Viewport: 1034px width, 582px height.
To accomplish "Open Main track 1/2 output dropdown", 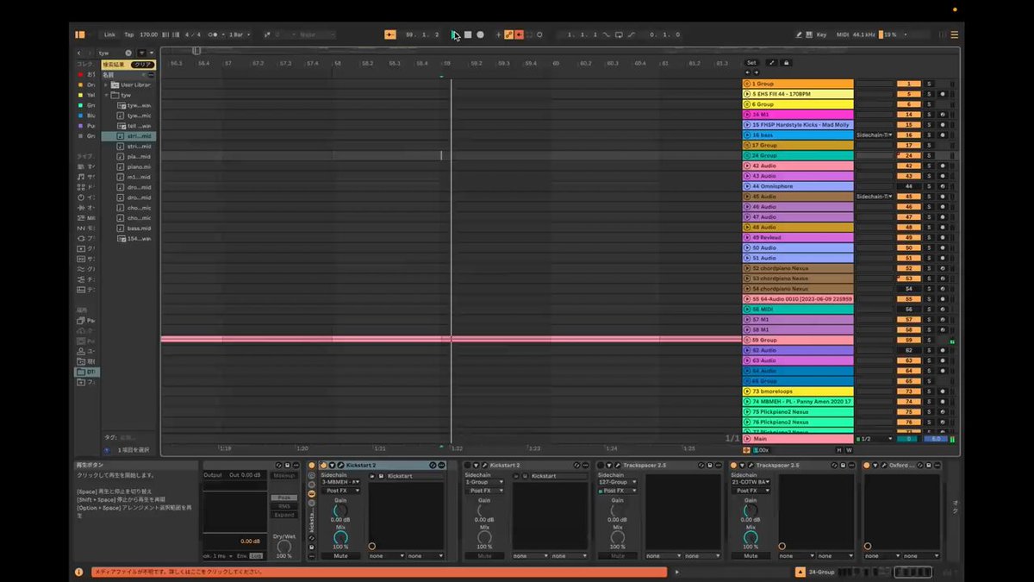I will [875, 439].
